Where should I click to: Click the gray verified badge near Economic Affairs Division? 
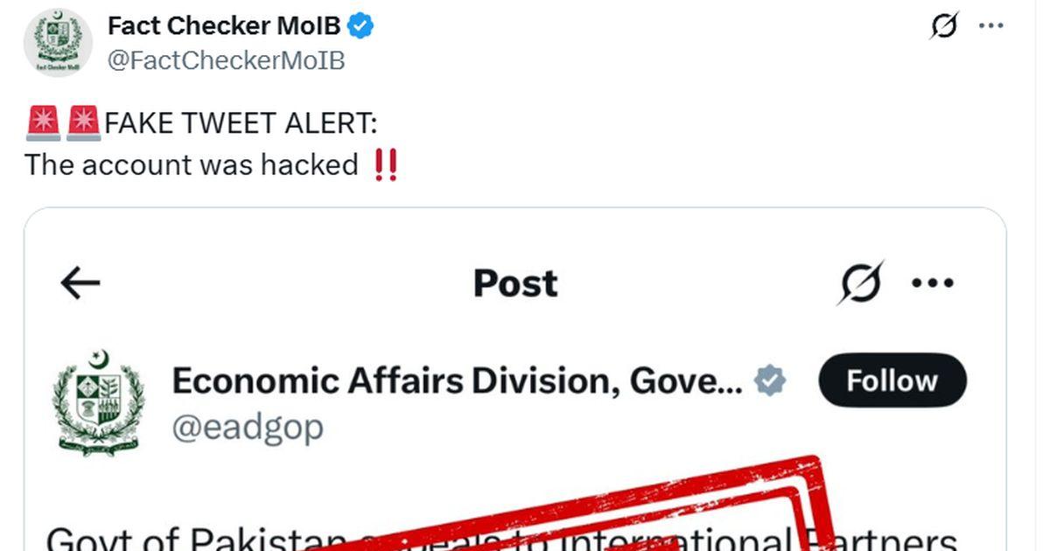click(771, 381)
